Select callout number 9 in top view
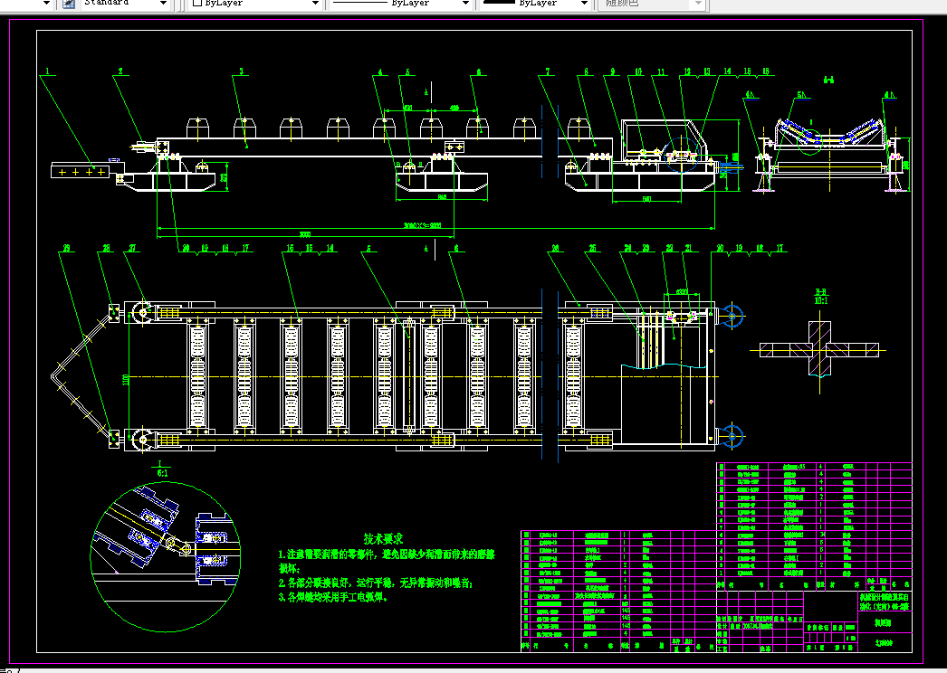This screenshot has width=947, height=673. coord(612,71)
